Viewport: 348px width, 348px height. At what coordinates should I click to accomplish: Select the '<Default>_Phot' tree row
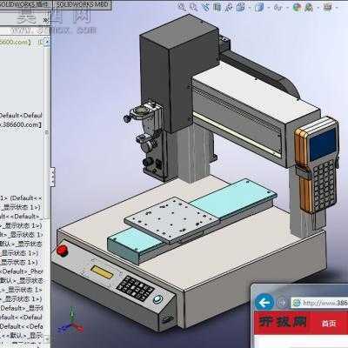pos(22,271)
